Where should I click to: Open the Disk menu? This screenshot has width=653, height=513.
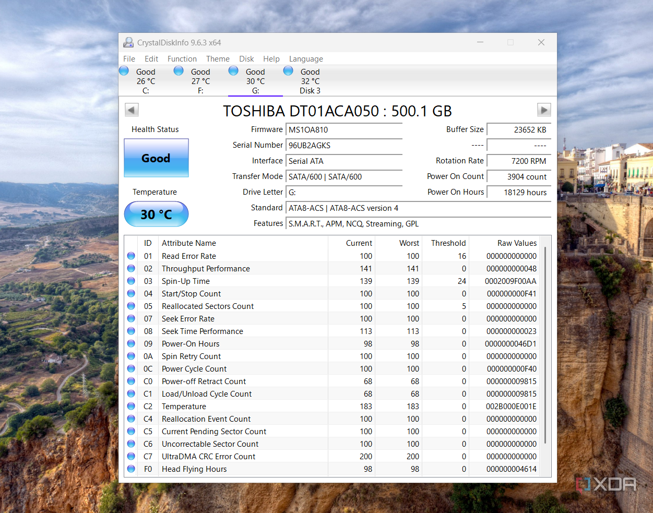(246, 59)
